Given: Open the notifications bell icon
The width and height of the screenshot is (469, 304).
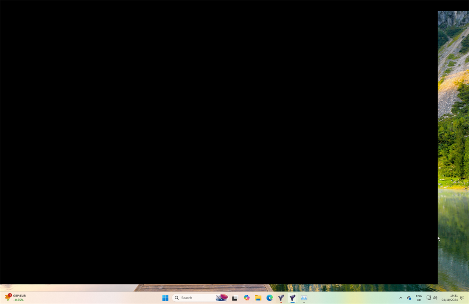Looking at the screenshot, I should (x=462, y=298).
